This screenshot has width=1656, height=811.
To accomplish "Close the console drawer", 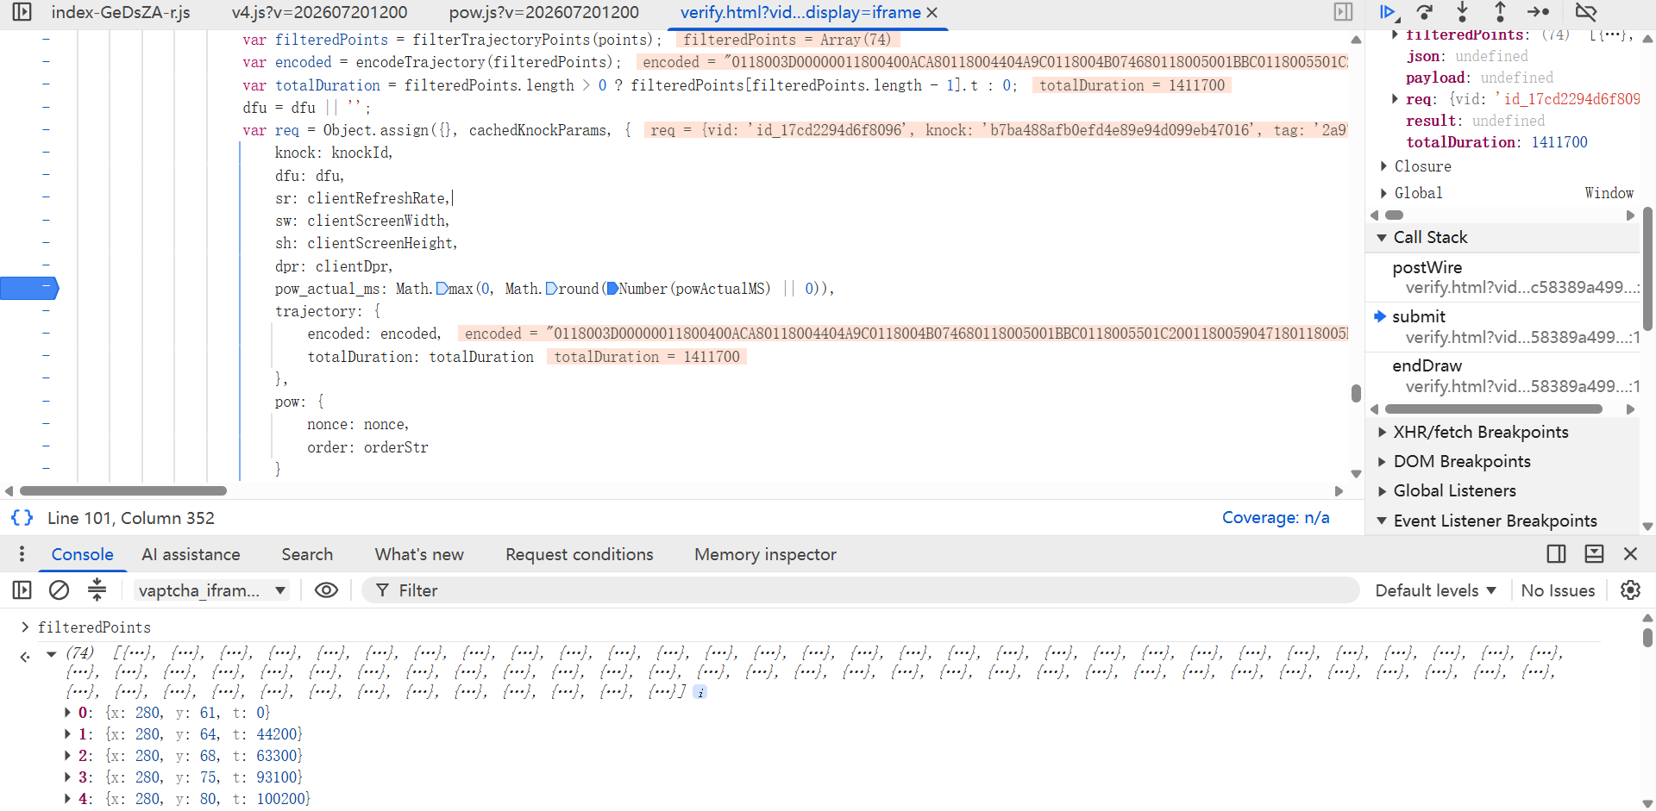I will tap(1630, 553).
